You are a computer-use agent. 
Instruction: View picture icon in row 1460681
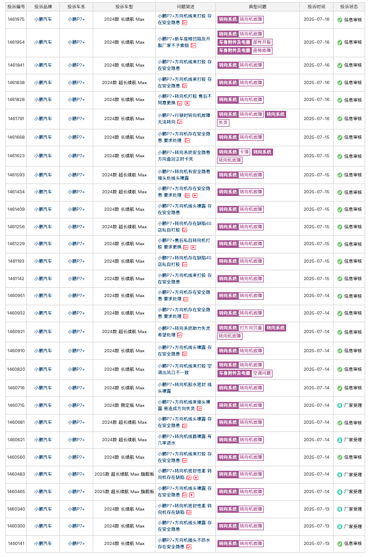[185, 426]
